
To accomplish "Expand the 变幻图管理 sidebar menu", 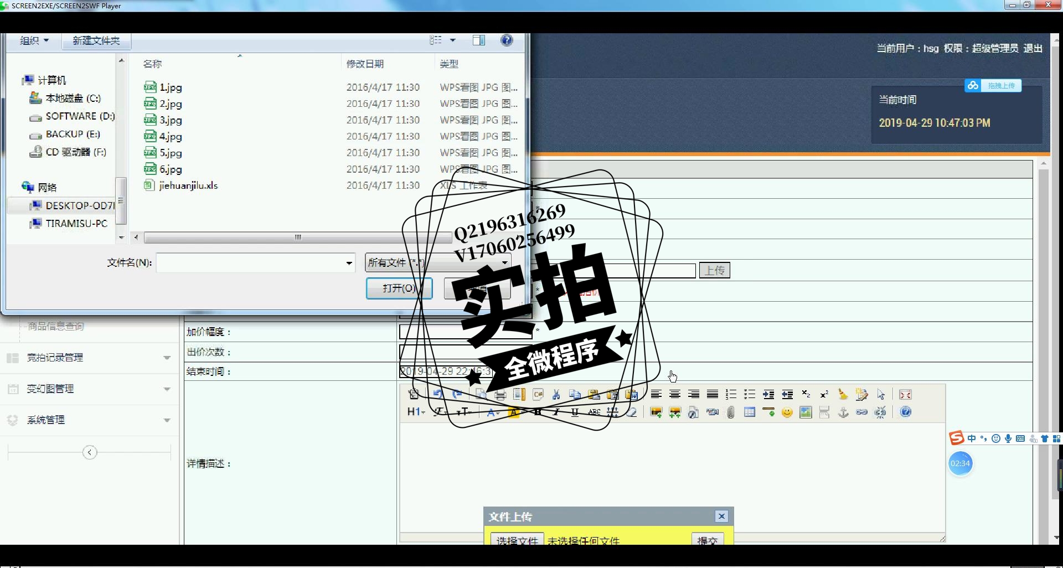I will (x=167, y=389).
